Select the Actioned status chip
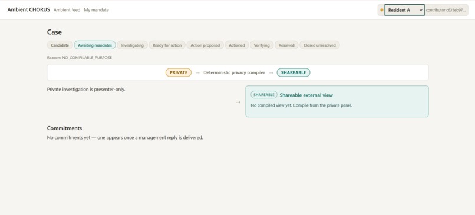The image size is (475, 215). [x=236, y=45]
